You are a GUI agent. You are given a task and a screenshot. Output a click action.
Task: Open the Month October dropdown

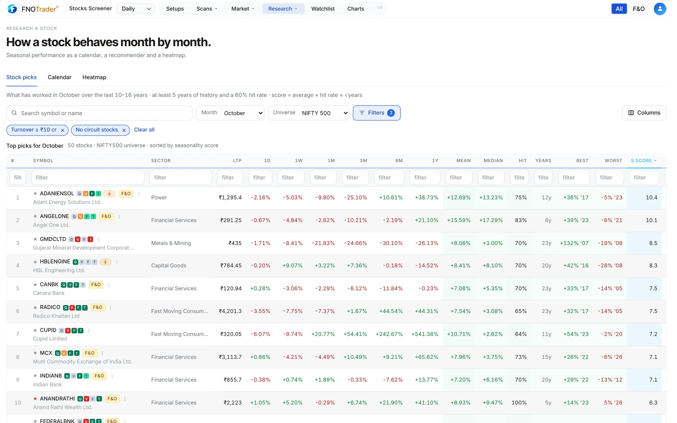coord(230,113)
